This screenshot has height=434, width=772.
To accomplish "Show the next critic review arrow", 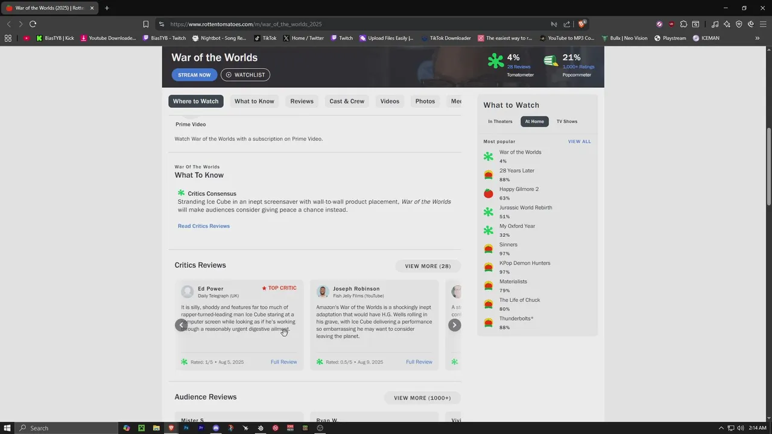I will [455, 325].
